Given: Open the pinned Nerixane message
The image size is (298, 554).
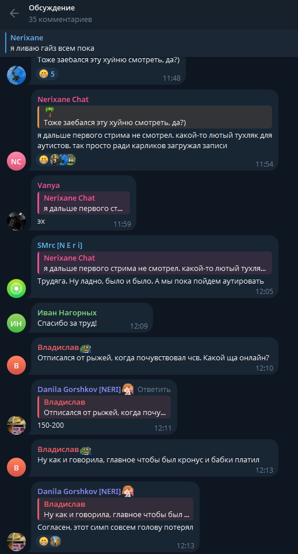Looking at the screenshot, I should click(149, 43).
